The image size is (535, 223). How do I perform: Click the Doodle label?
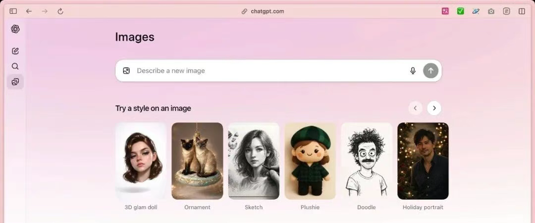(x=367, y=207)
